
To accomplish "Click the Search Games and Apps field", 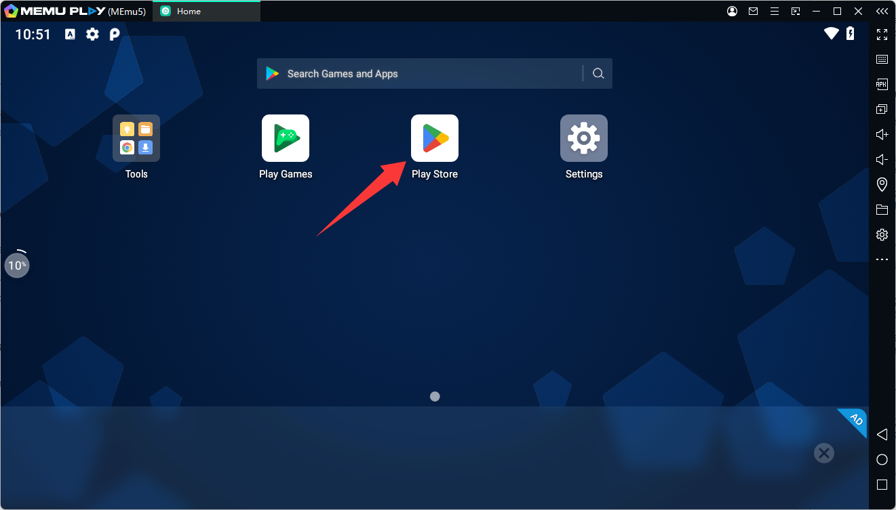I will click(434, 74).
